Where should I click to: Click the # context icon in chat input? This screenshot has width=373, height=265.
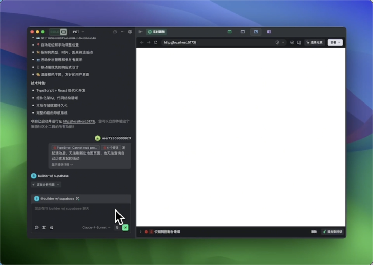click(x=44, y=227)
